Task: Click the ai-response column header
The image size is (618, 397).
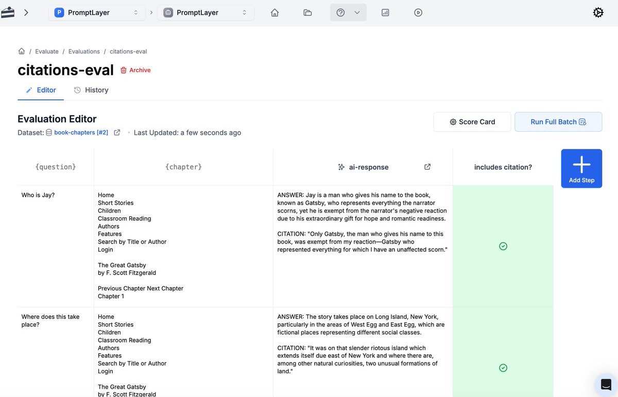Action: pyautogui.click(x=363, y=167)
